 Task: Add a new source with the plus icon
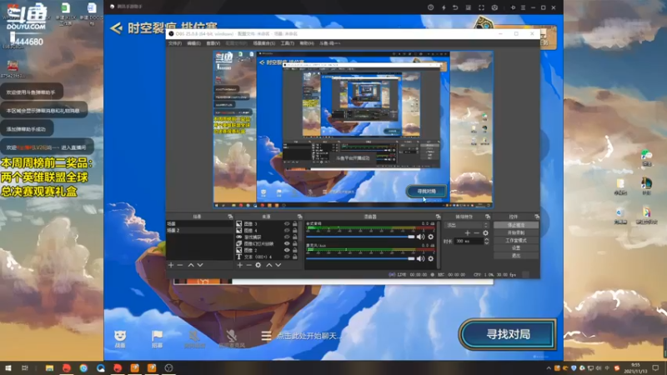240,265
